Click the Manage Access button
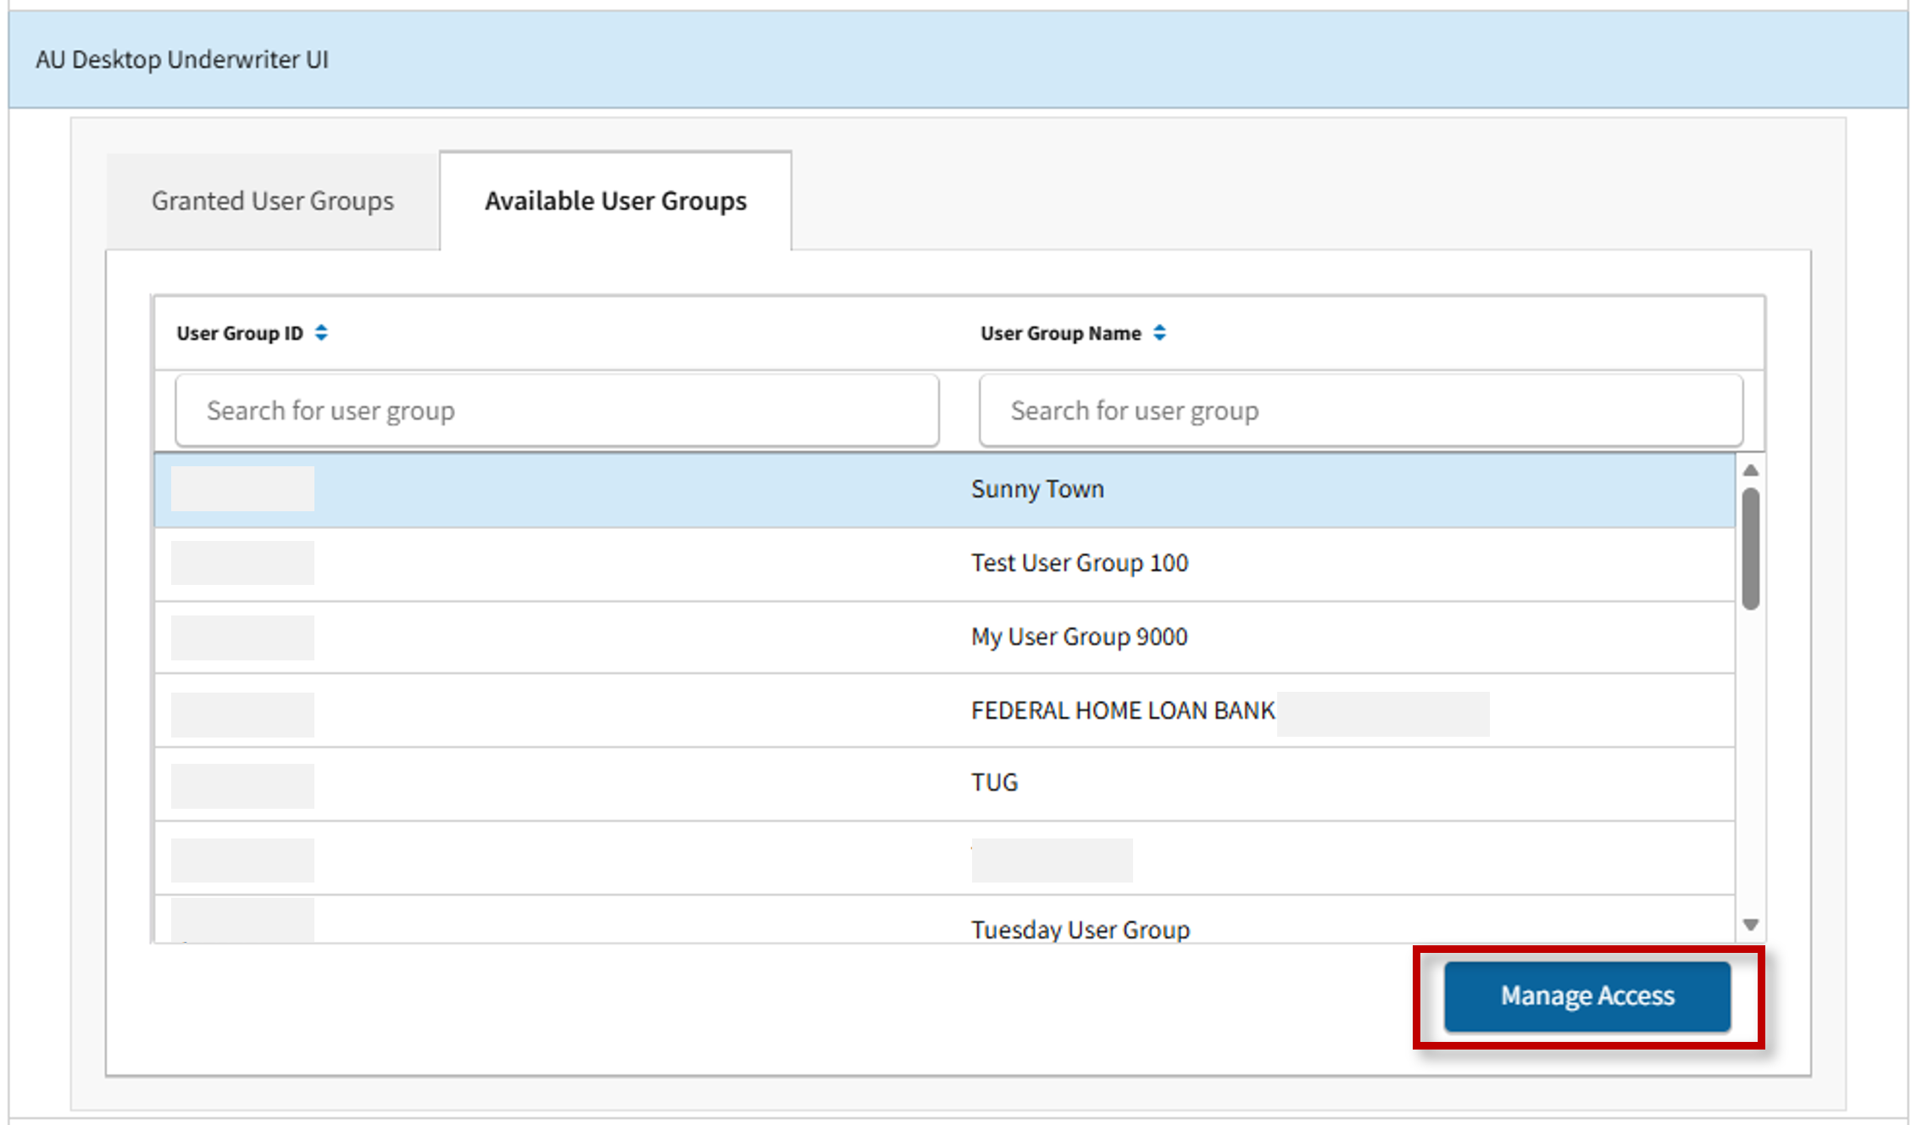Viewport: 1917px width, 1125px height. coord(1587,996)
